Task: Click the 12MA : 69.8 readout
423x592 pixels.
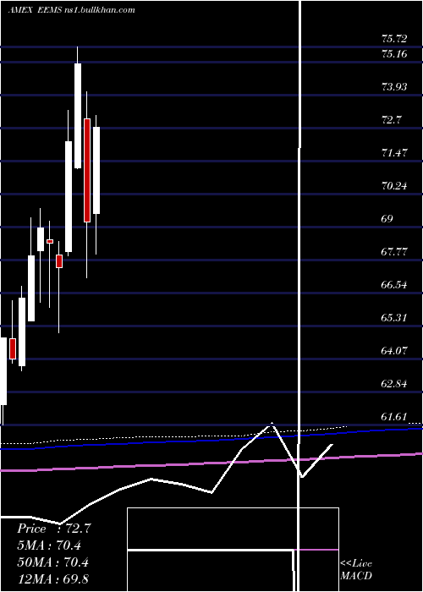Action: click(52, 578)
